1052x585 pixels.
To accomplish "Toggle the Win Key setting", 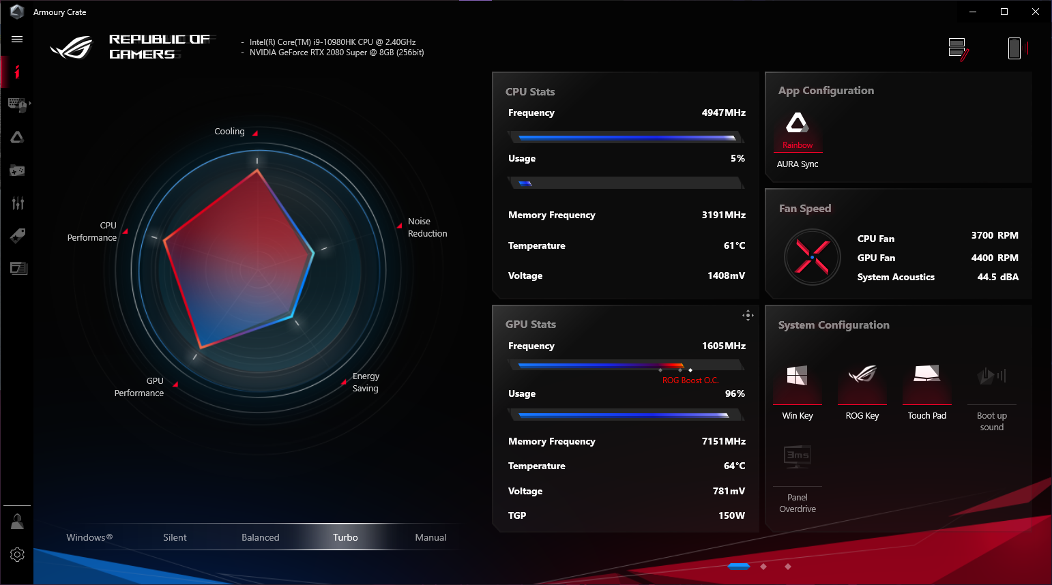I will coord(797,391).
